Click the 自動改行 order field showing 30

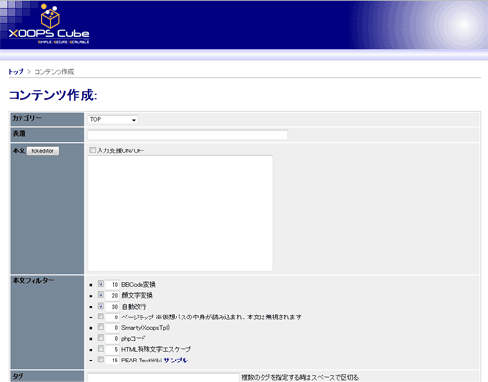tap(113, 307)
